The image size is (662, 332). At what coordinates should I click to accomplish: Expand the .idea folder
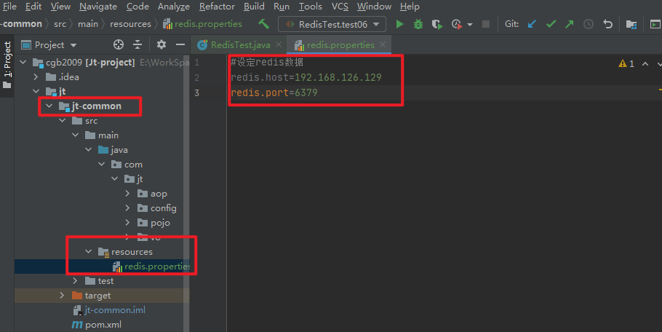[36, 77]
